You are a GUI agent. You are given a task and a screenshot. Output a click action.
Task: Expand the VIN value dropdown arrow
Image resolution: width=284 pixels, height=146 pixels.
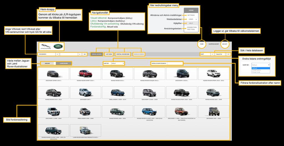pos(80,54)
